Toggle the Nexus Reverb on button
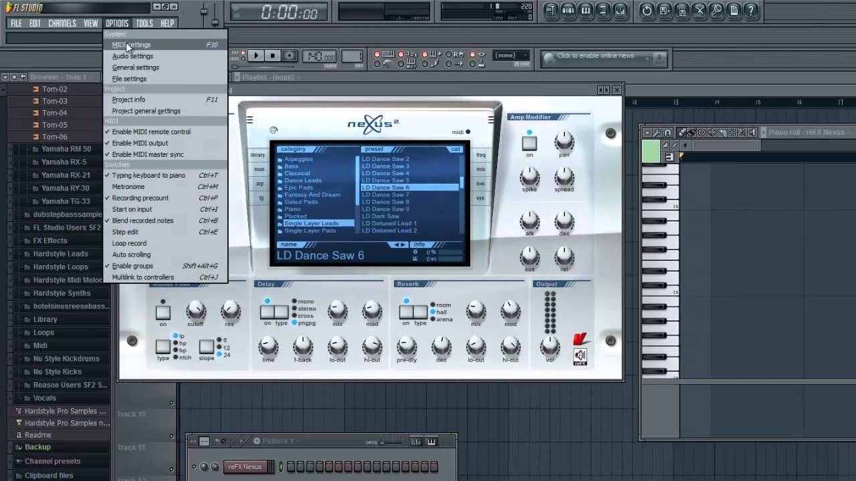 [406, 312]
